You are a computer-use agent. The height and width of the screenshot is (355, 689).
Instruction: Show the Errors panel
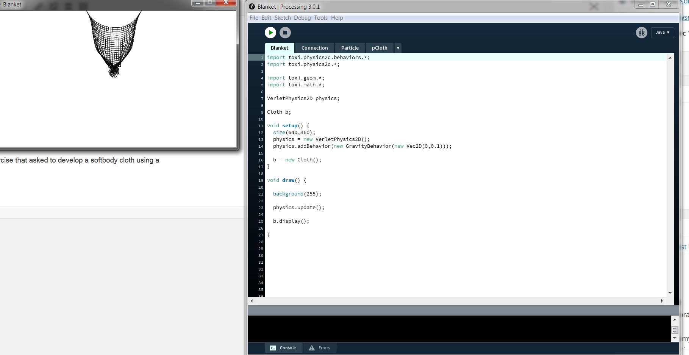pyautogui.click(x=319, y=348)
